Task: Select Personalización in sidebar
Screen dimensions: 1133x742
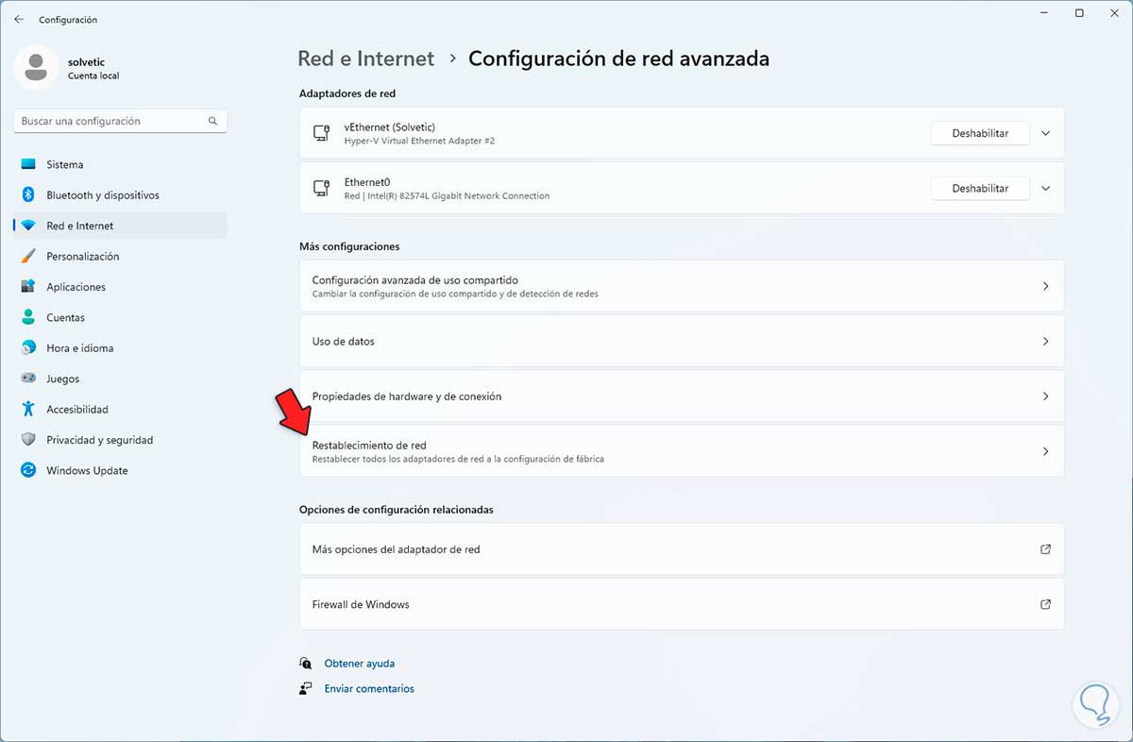Action: coord(82,257)
